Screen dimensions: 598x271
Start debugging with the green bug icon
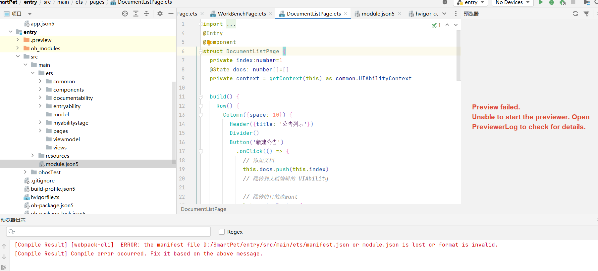pyautogui.click(x=552, y=2)
